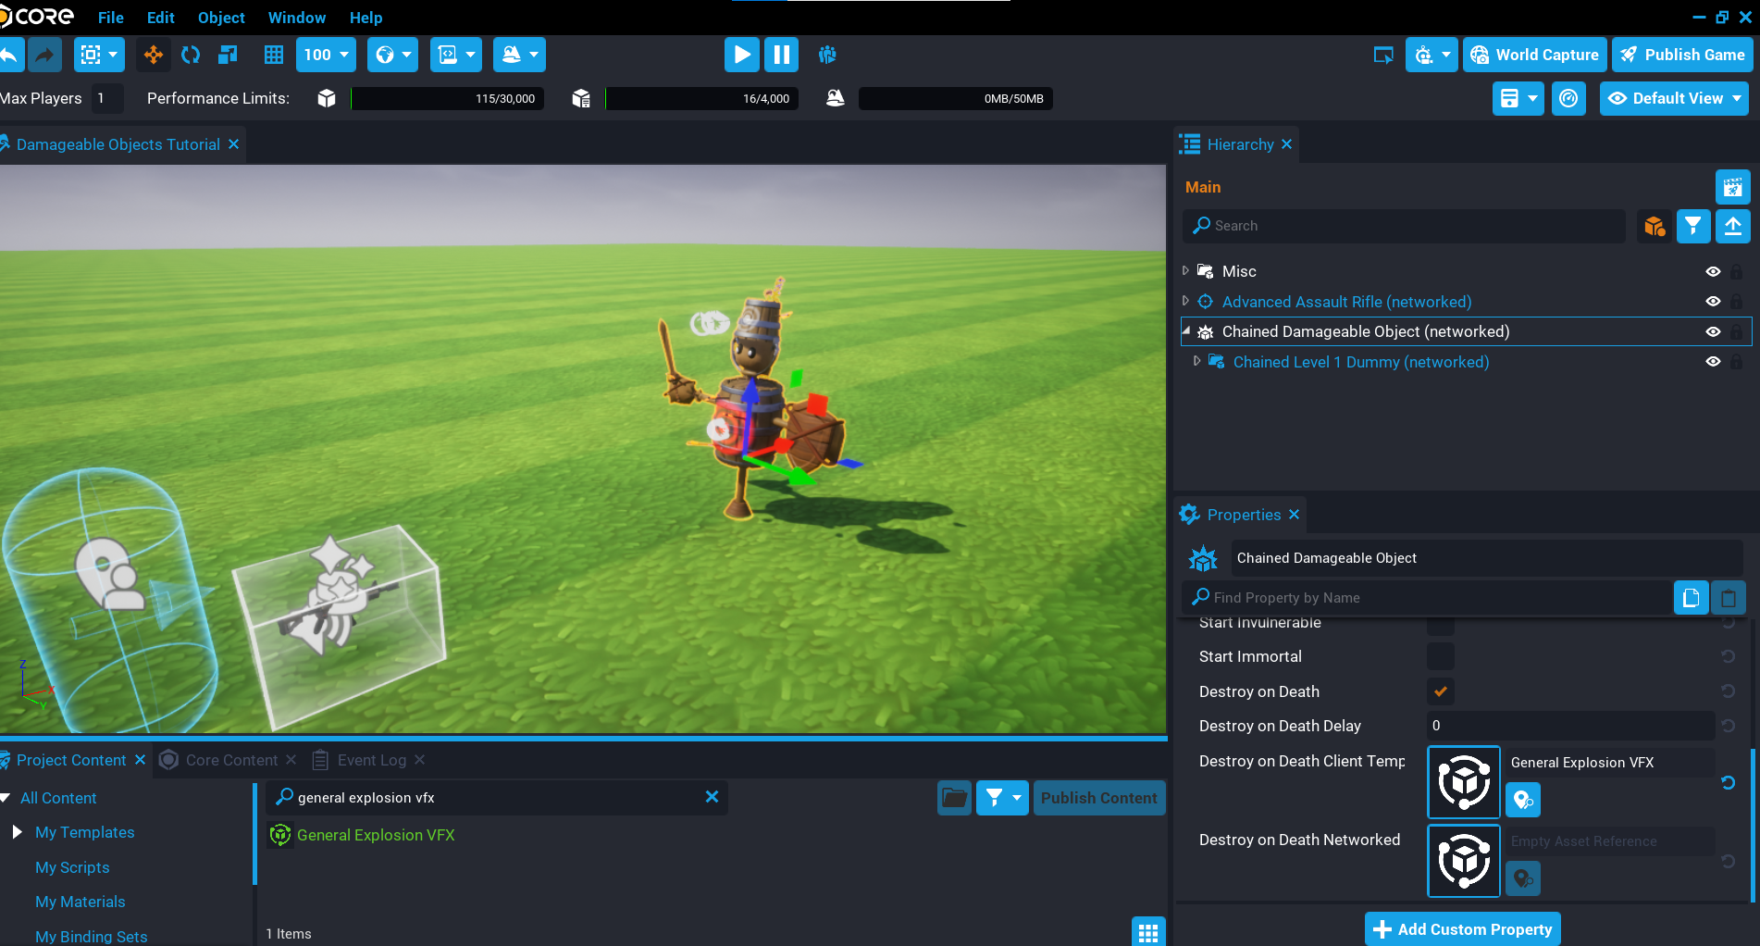The height and width of the screenshot is (946, 1760).
Task: Select the move/translate tool icon
Action: [153, 55]
